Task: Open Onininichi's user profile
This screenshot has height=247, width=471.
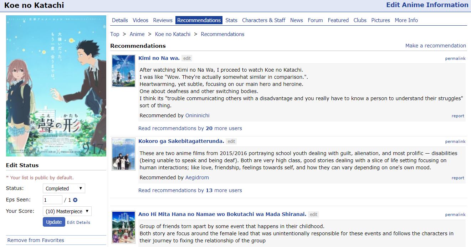Action: (x=197, y=115)
